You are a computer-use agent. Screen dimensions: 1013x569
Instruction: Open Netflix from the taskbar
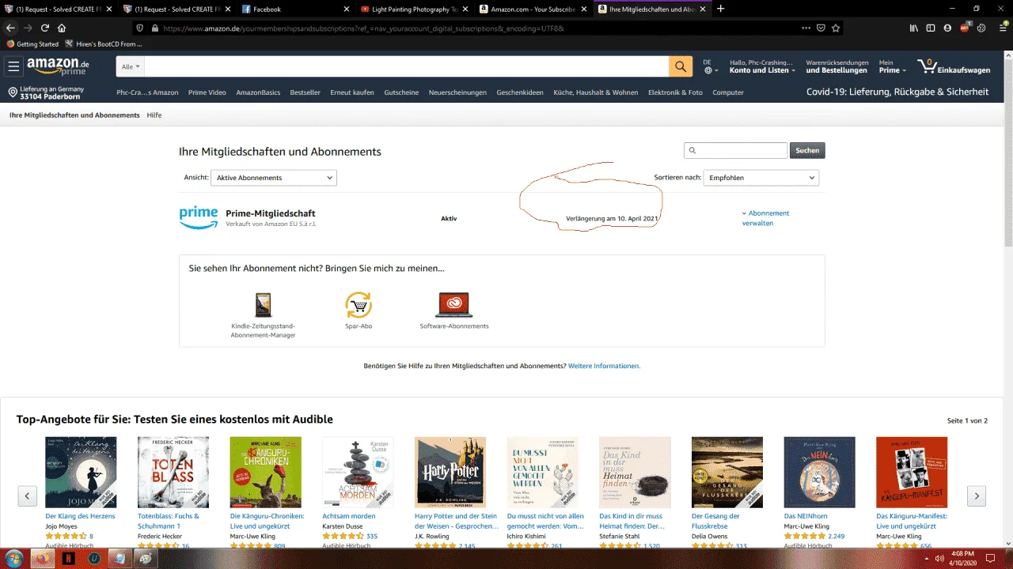click(x=69, y=558)
